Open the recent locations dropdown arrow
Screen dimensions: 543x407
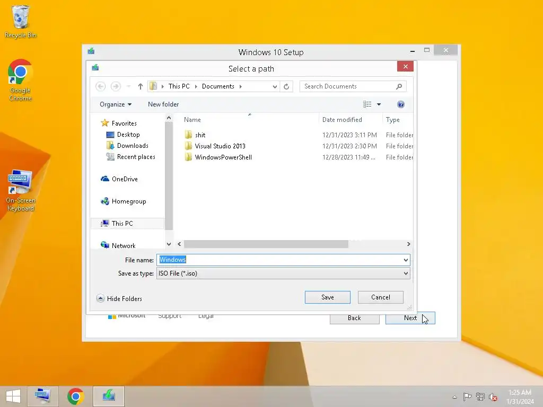pos(128,86)
